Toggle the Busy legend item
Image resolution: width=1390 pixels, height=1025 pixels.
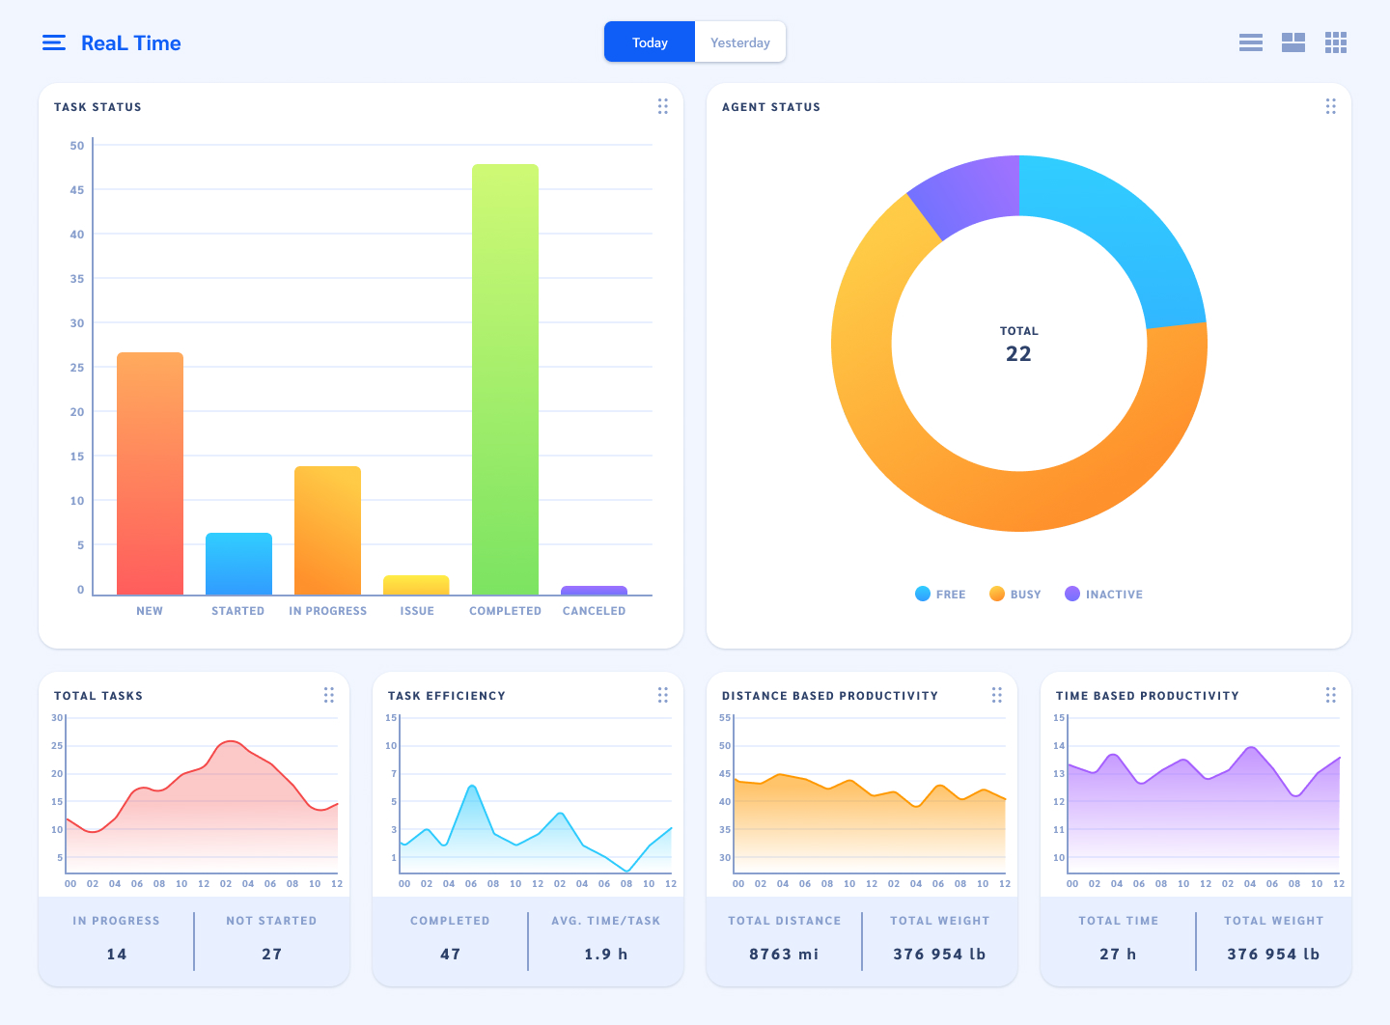(1015, 595)
